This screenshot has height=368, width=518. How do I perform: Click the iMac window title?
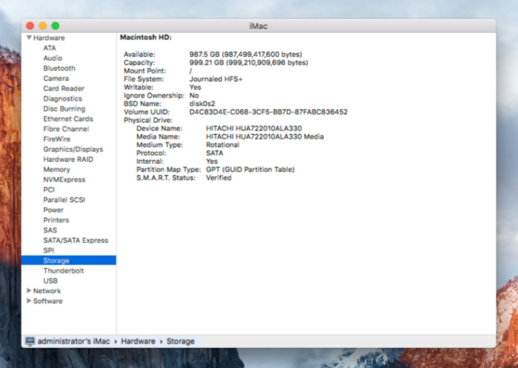pyautogui.click(x=258, y=26)
